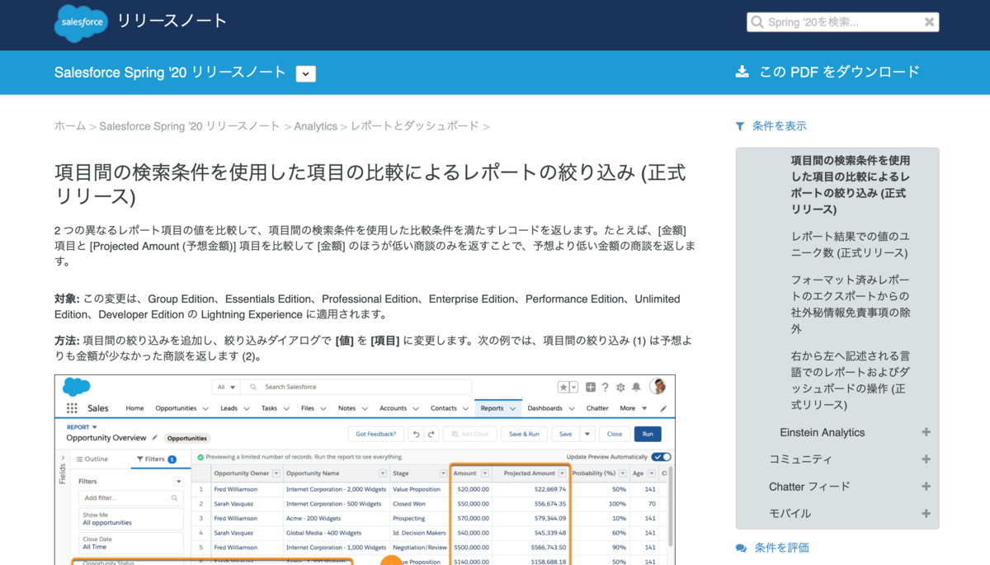
Task: Expand the コミュニティ section
Action: (x=926, y=459)
